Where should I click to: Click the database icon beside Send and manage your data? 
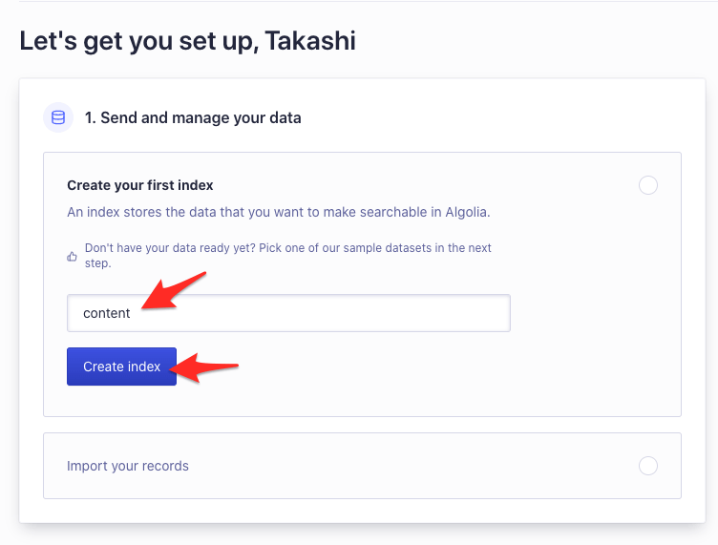point(58,117)
